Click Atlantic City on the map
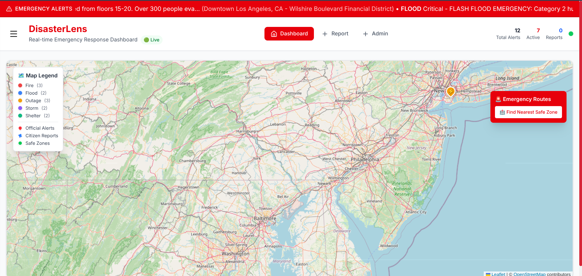 click(x=416, y=212)
